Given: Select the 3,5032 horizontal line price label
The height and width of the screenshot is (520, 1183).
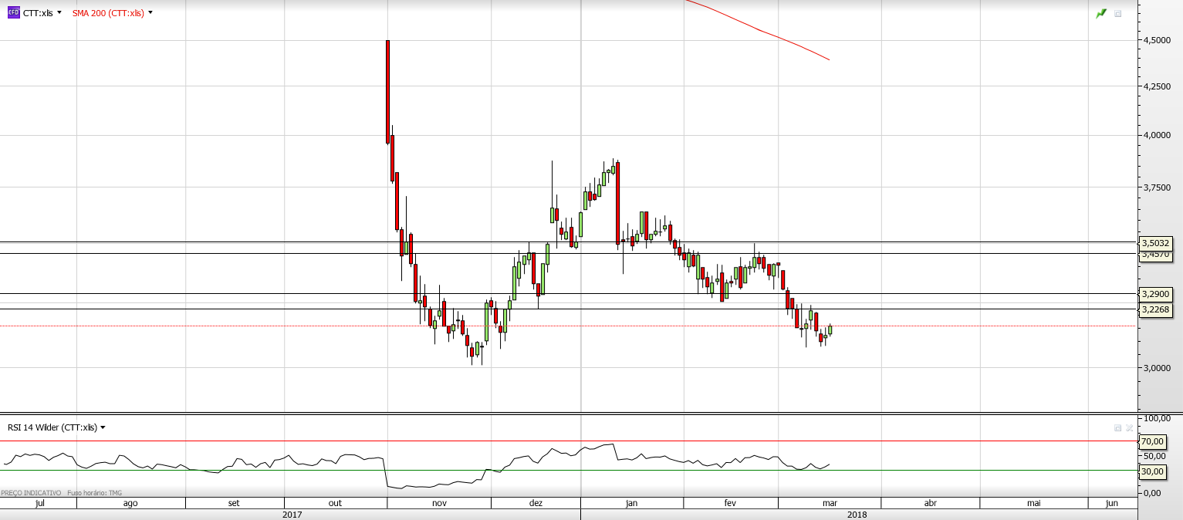Looking at the screenshot, I should [1156, 242].
